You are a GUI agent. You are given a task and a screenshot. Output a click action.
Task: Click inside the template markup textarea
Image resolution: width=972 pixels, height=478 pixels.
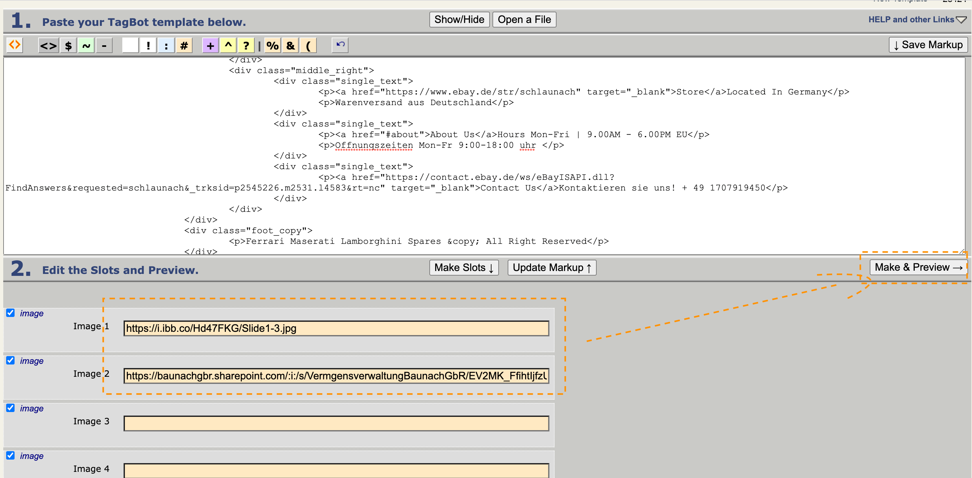[484, 156]
